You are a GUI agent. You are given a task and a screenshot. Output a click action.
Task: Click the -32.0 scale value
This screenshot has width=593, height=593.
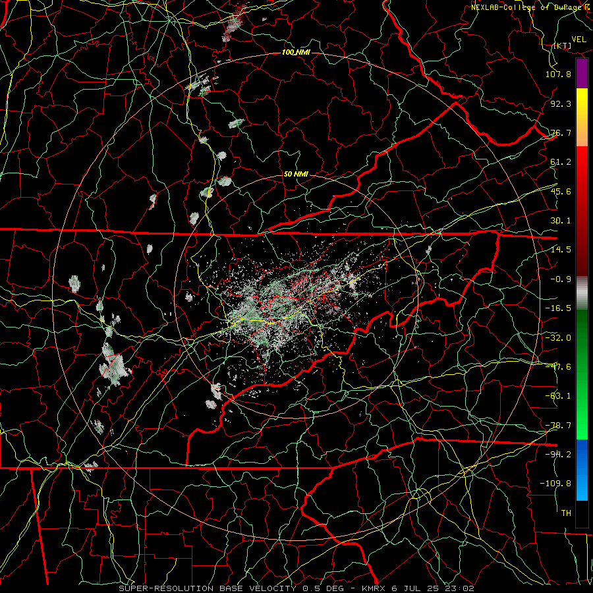point(558,338)
